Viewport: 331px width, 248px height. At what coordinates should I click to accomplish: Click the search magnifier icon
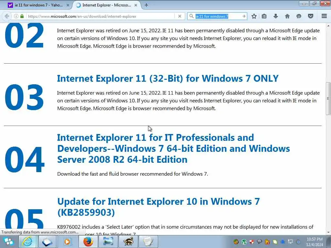(x=191, y=16)
